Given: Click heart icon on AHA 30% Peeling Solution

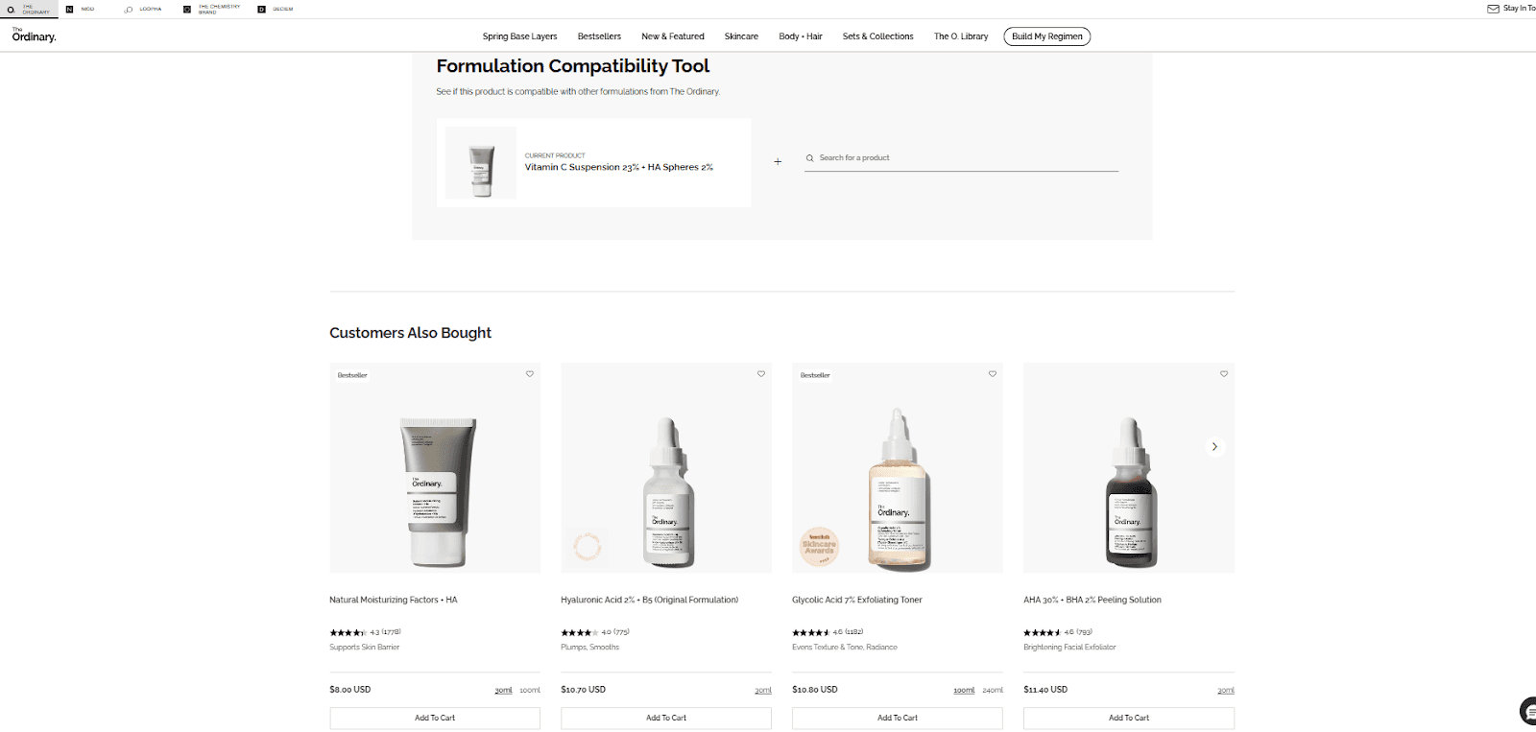Looking at the screenshot, I should point(1224,374).
